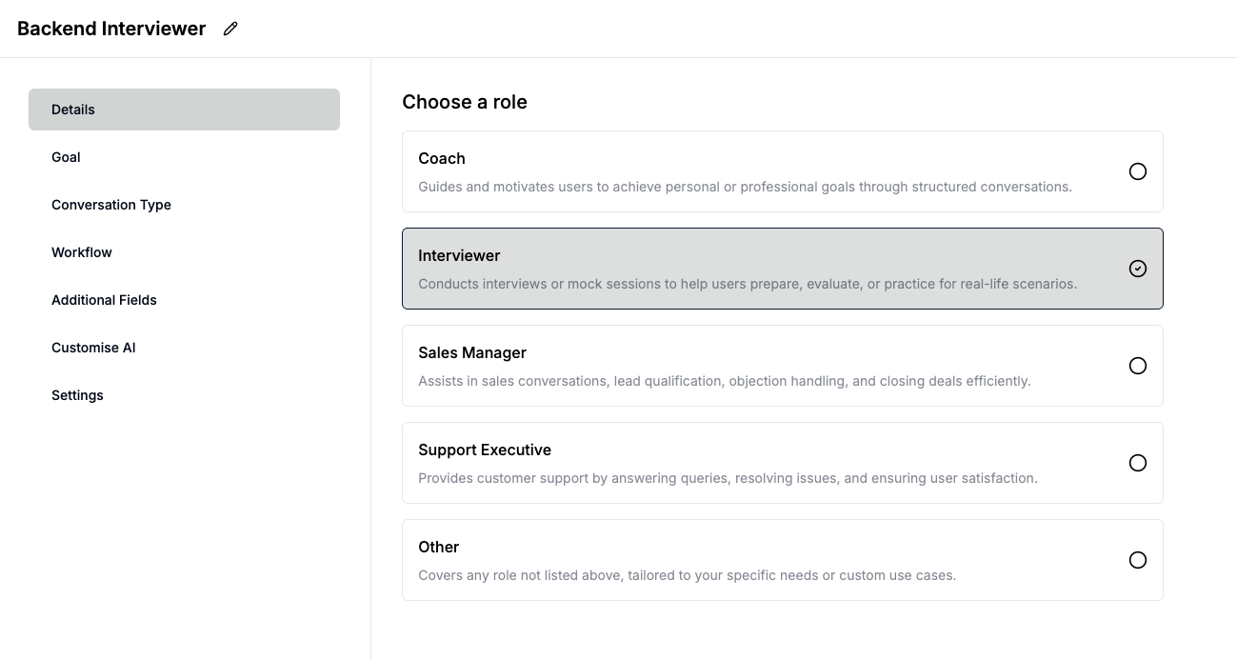Select the Other role radio button

pos(1138,560)
